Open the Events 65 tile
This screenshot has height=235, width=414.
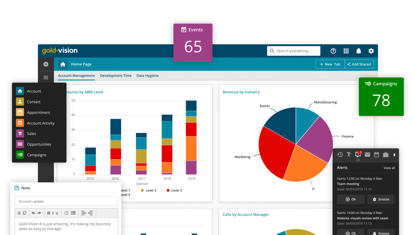tap(193, 43)
